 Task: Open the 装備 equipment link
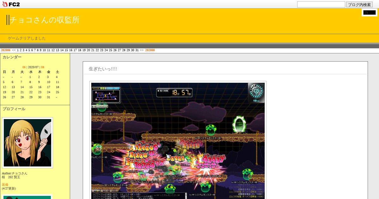5,185
